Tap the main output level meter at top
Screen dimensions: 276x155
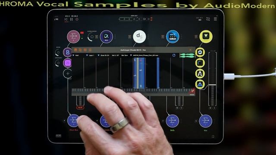click(135, 19)
